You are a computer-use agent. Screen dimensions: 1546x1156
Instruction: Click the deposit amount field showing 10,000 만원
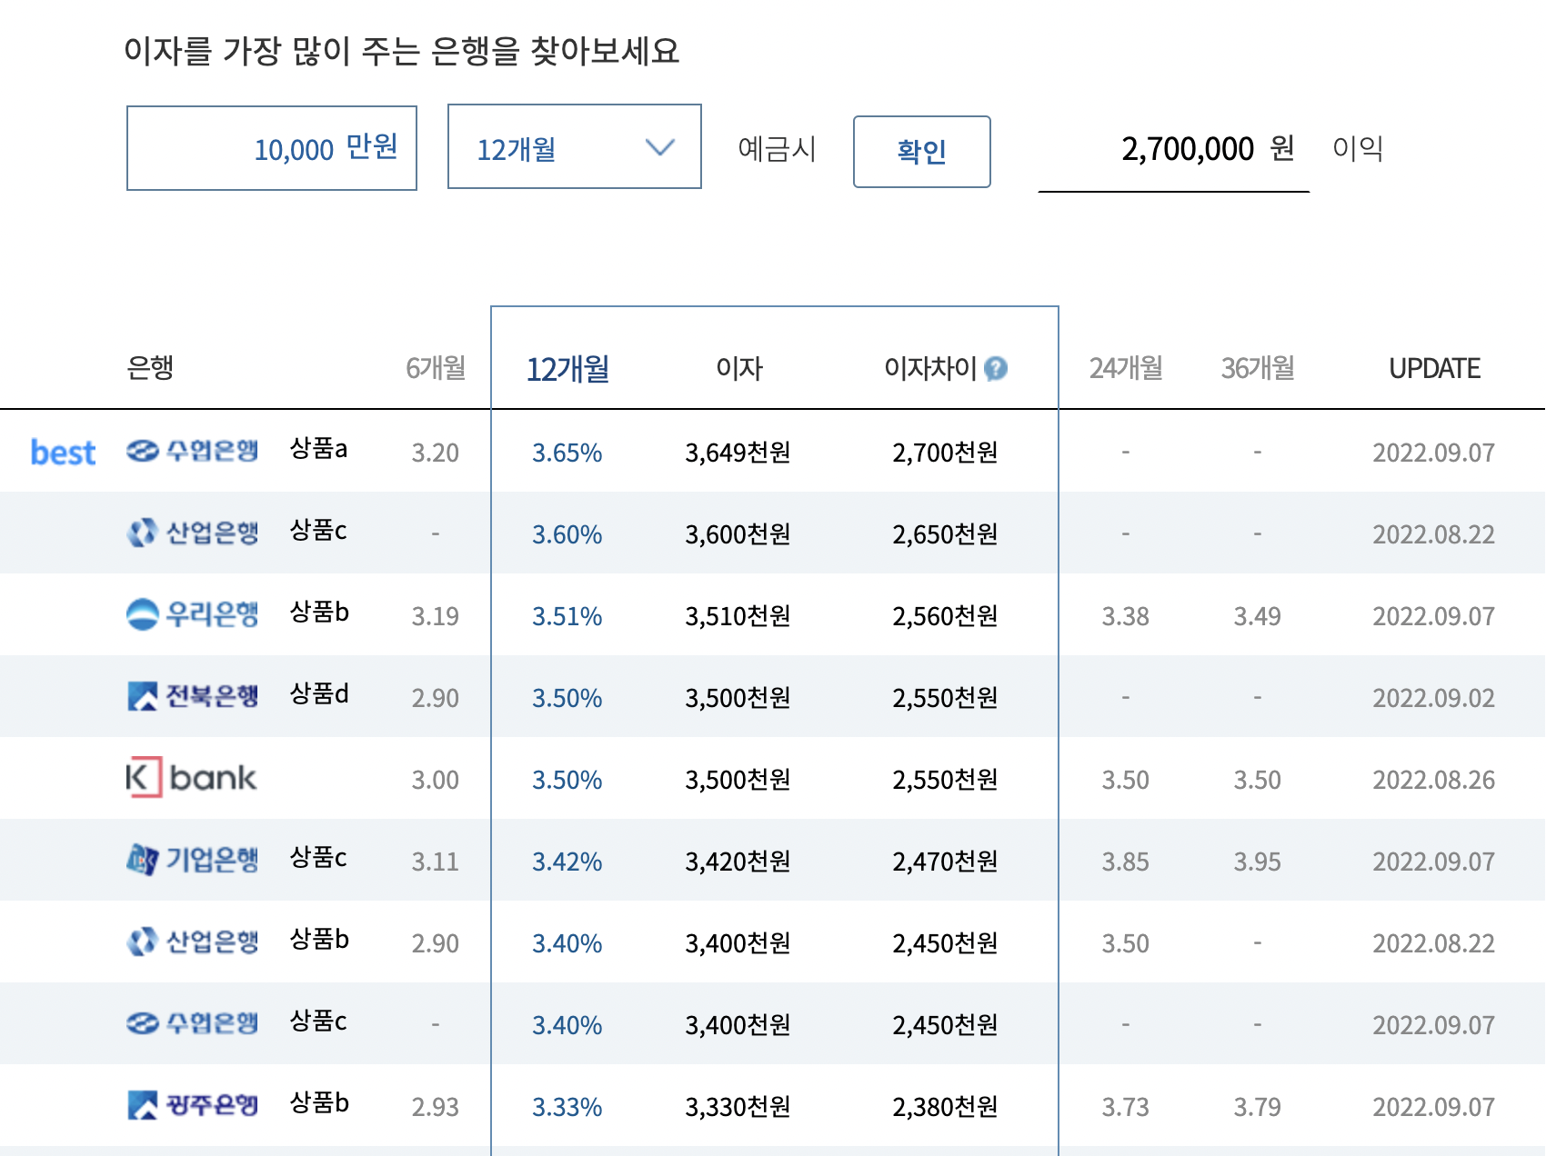coord(272,148)
